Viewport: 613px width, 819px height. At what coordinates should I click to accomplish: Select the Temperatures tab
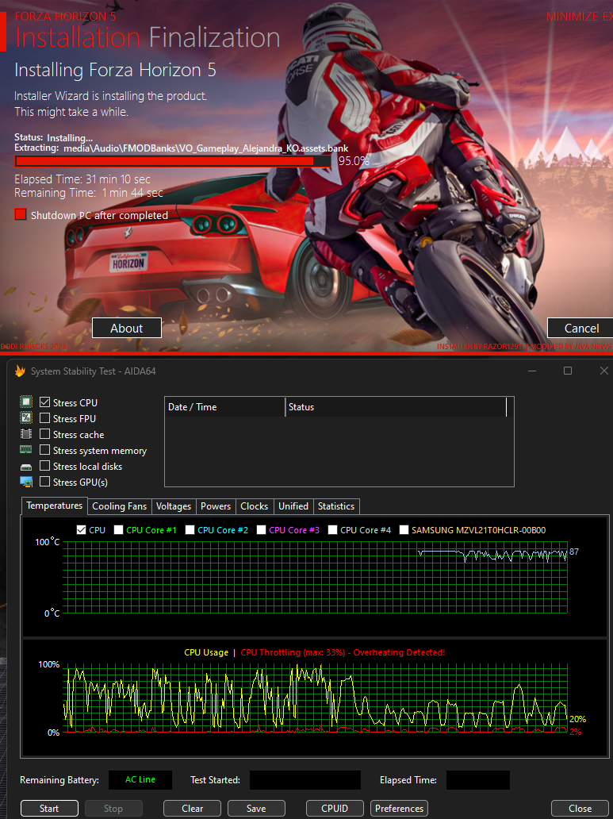click(54, 506)
